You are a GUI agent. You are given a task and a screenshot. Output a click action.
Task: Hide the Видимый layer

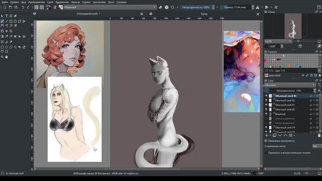266,114
